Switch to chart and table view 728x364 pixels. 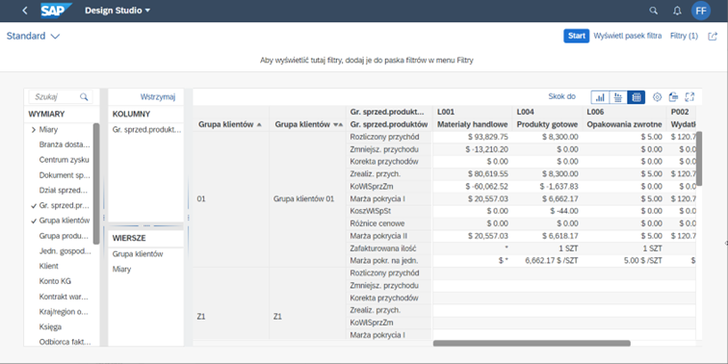(x=618, y=97)
